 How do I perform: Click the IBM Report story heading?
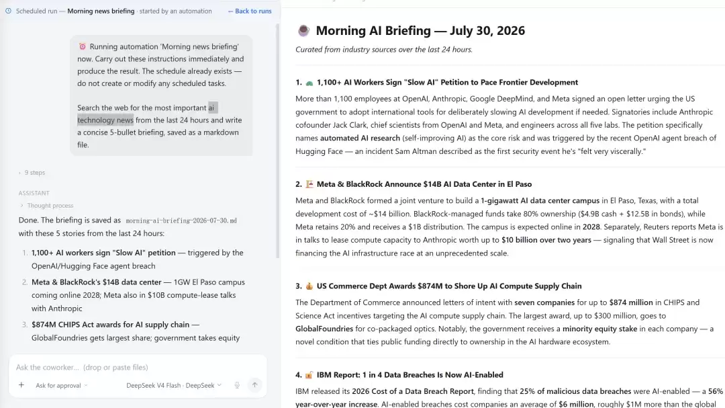[409, 375]
